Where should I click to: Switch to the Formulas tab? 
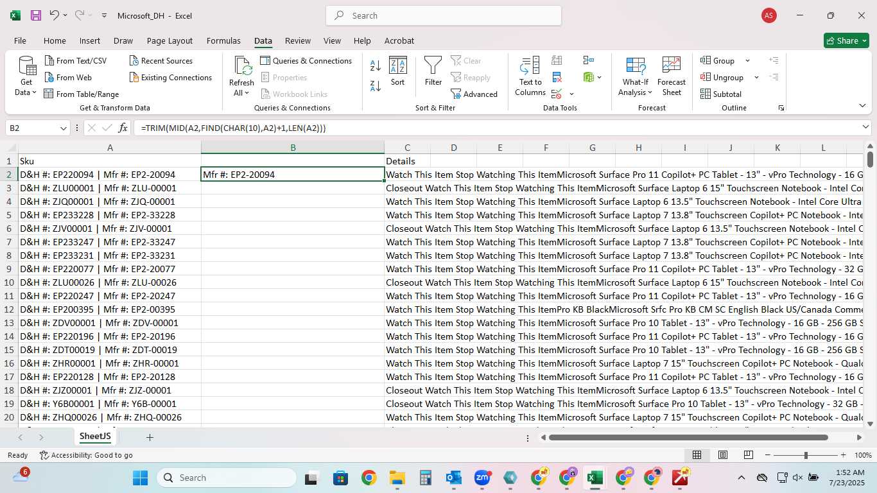[223, 40]
